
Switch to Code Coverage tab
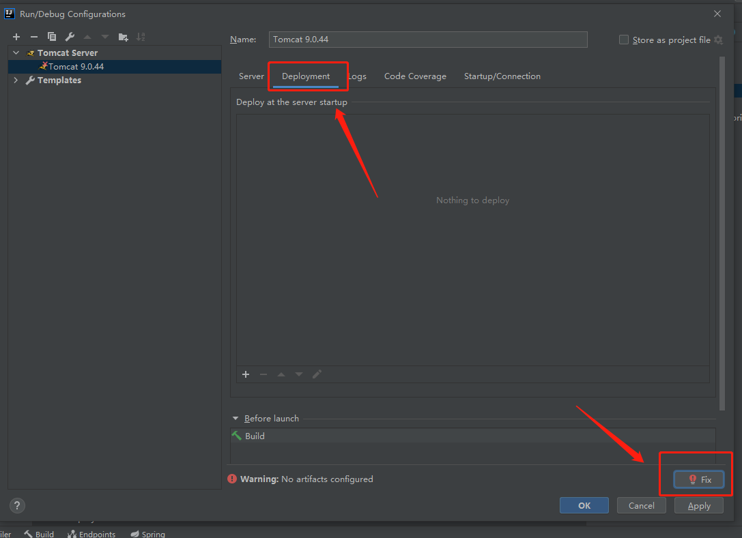pos(415,76)
